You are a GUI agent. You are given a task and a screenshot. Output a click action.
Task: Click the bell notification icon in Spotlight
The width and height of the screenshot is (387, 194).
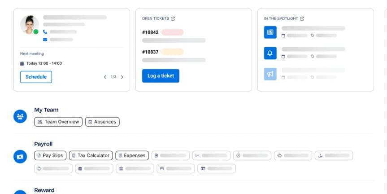(270, 53)
